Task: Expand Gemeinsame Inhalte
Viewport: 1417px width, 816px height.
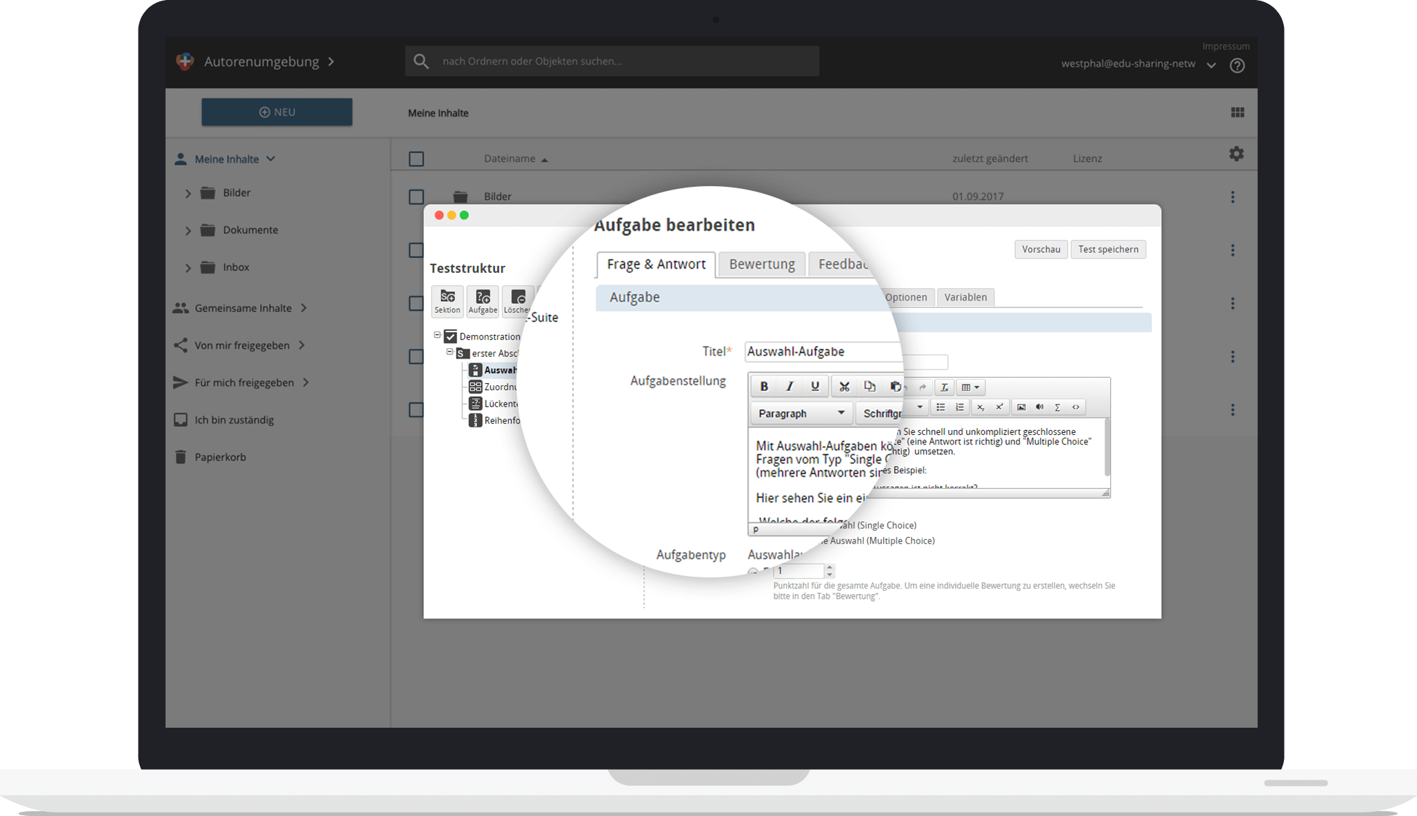Action: click(303, 308)
